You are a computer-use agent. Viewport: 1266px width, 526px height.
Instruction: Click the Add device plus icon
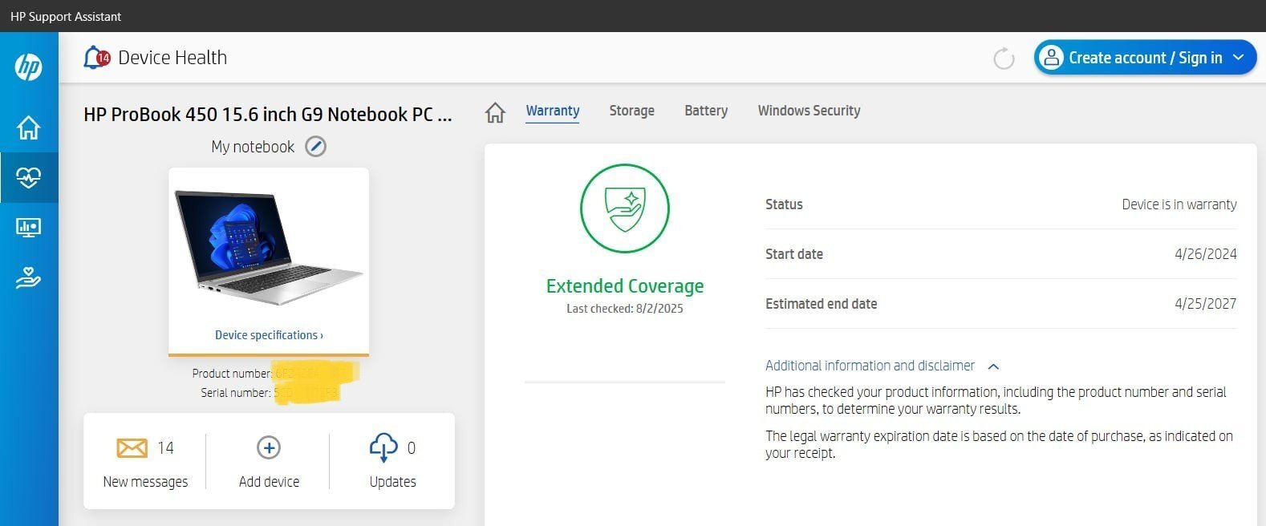pyautogui.click(x=269, y=447)
